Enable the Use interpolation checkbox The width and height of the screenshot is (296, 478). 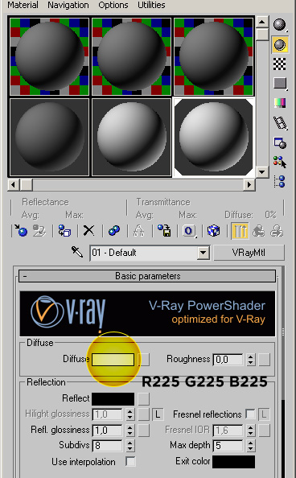(x=130, y=462)
